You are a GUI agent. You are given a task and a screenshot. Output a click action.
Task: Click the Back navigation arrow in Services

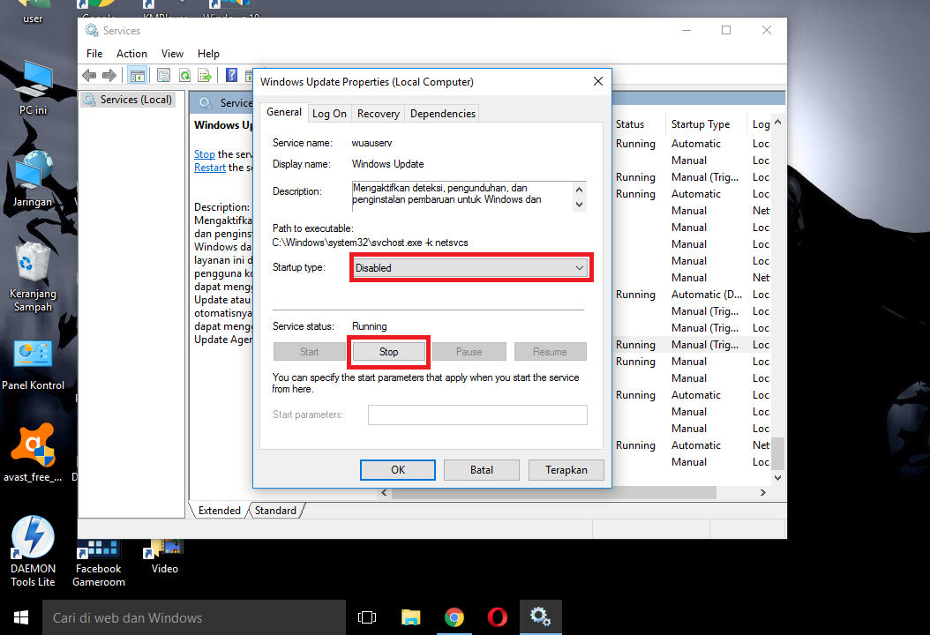(88, 75)
